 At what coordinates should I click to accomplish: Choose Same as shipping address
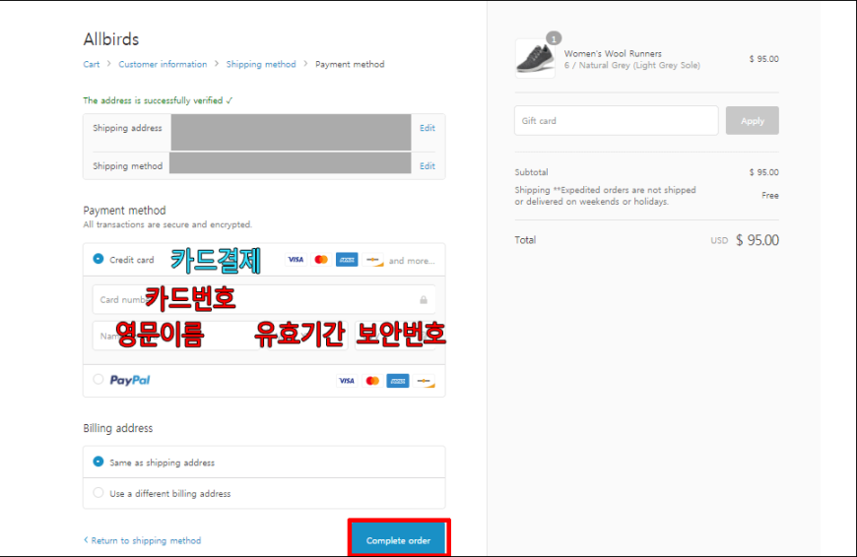pyautogui.click(x=99, y=462)
